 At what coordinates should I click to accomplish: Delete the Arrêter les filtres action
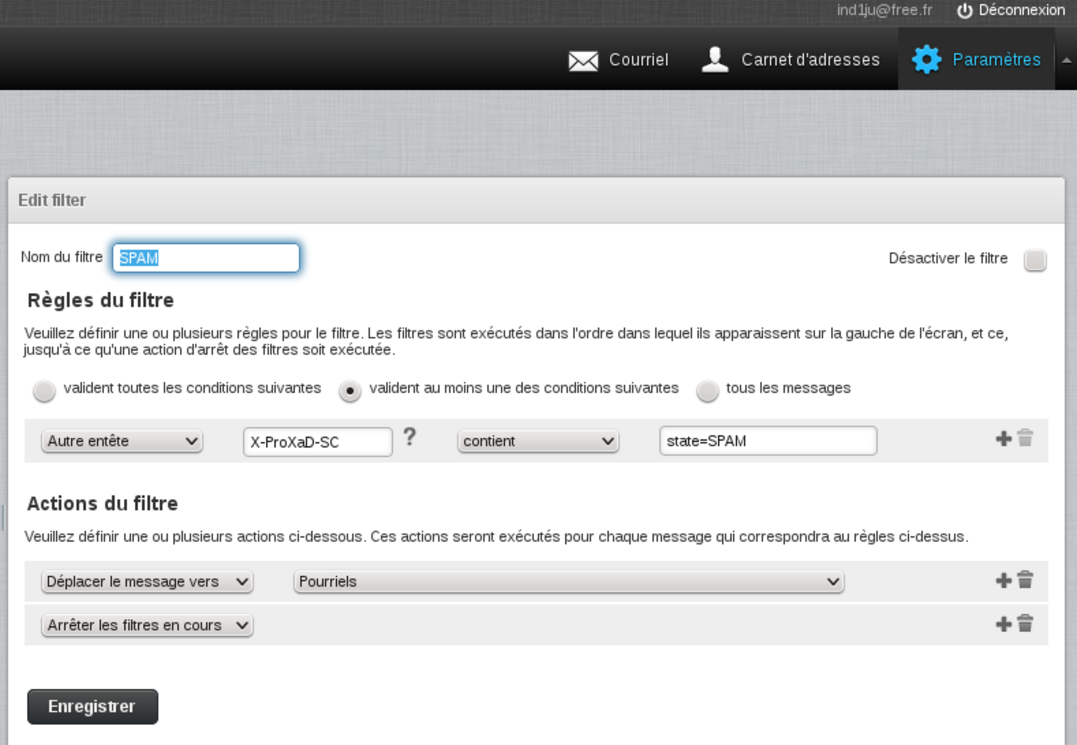1025,624
